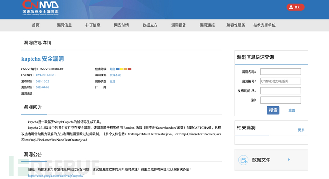Screen dimensions: 329x179
Task: Click the severity level color bar
Action: pos(123,69)
